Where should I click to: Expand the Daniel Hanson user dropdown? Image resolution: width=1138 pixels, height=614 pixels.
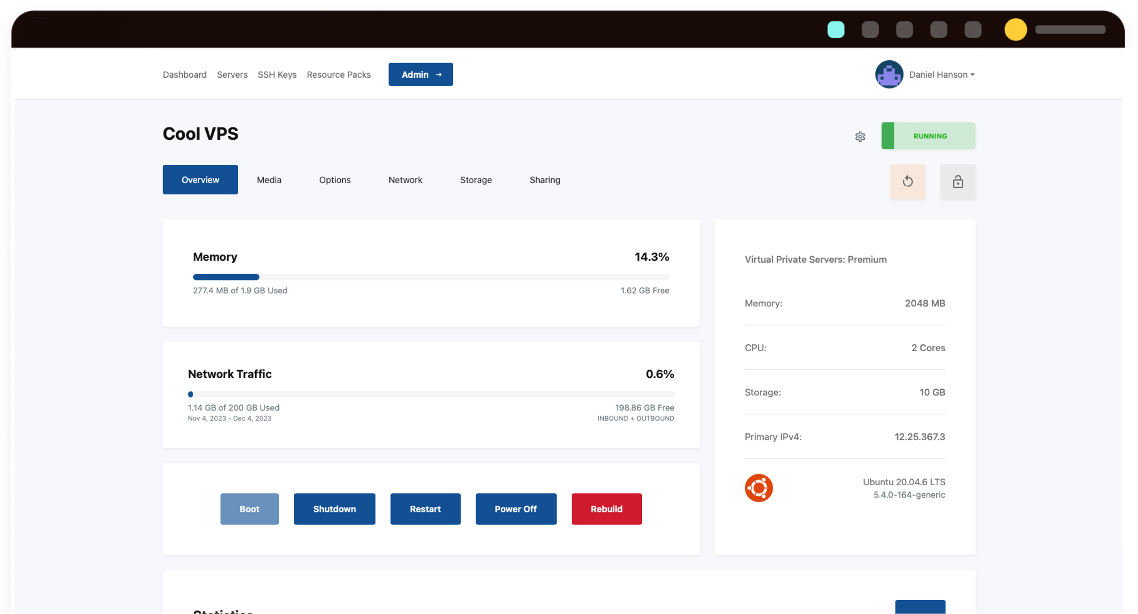click(942, 74)
